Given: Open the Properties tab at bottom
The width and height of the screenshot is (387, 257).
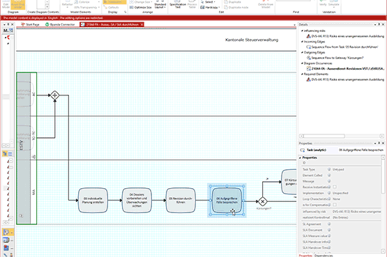Looking at the screenshot, I should coord(305,256).
